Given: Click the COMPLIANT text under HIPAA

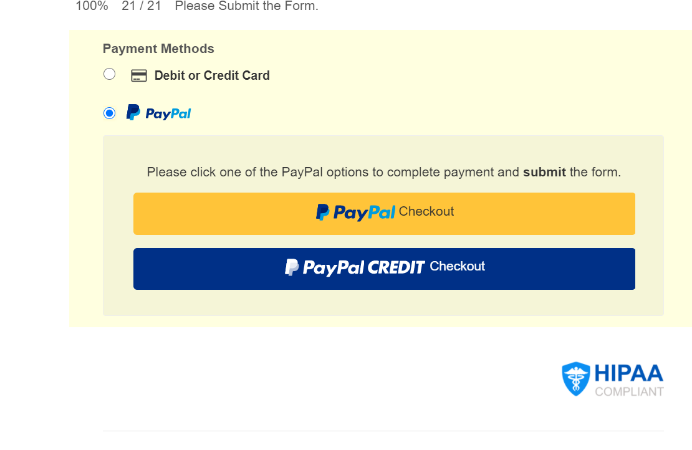Looking at the screenshot, I should pos(629,392).
